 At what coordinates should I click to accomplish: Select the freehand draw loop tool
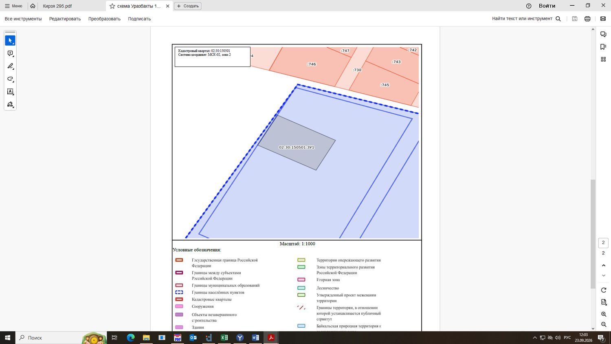click(10, 79)
